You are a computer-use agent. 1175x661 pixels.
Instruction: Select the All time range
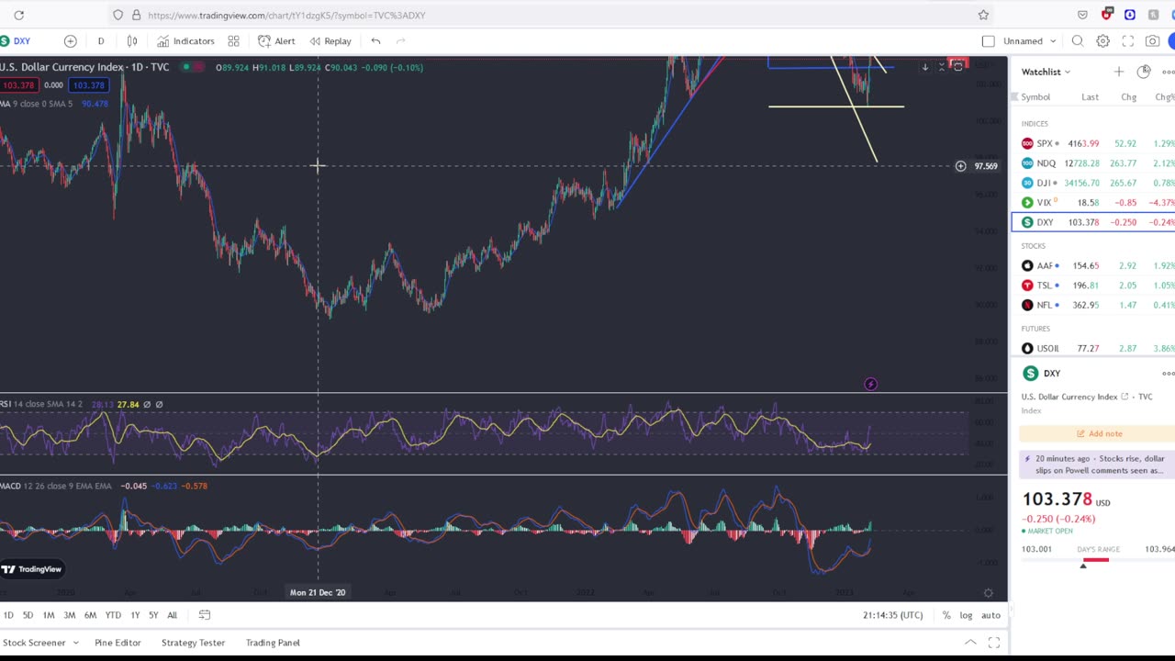click(172, 615)
